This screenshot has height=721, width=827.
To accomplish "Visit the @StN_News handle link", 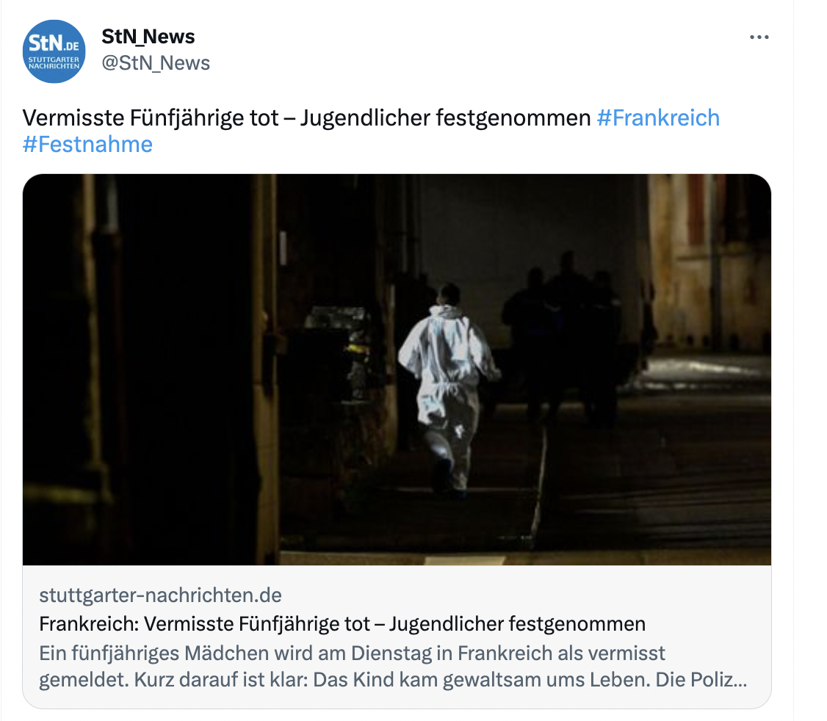I will click(x=156, y=62).
